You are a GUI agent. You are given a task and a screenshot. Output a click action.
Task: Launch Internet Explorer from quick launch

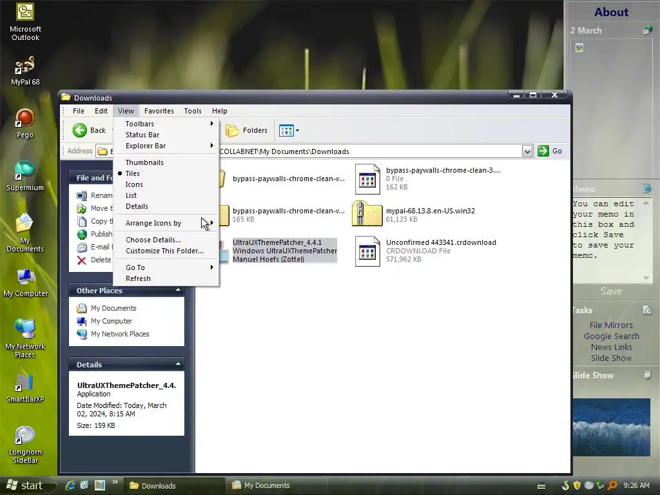[x=70, y=485]
